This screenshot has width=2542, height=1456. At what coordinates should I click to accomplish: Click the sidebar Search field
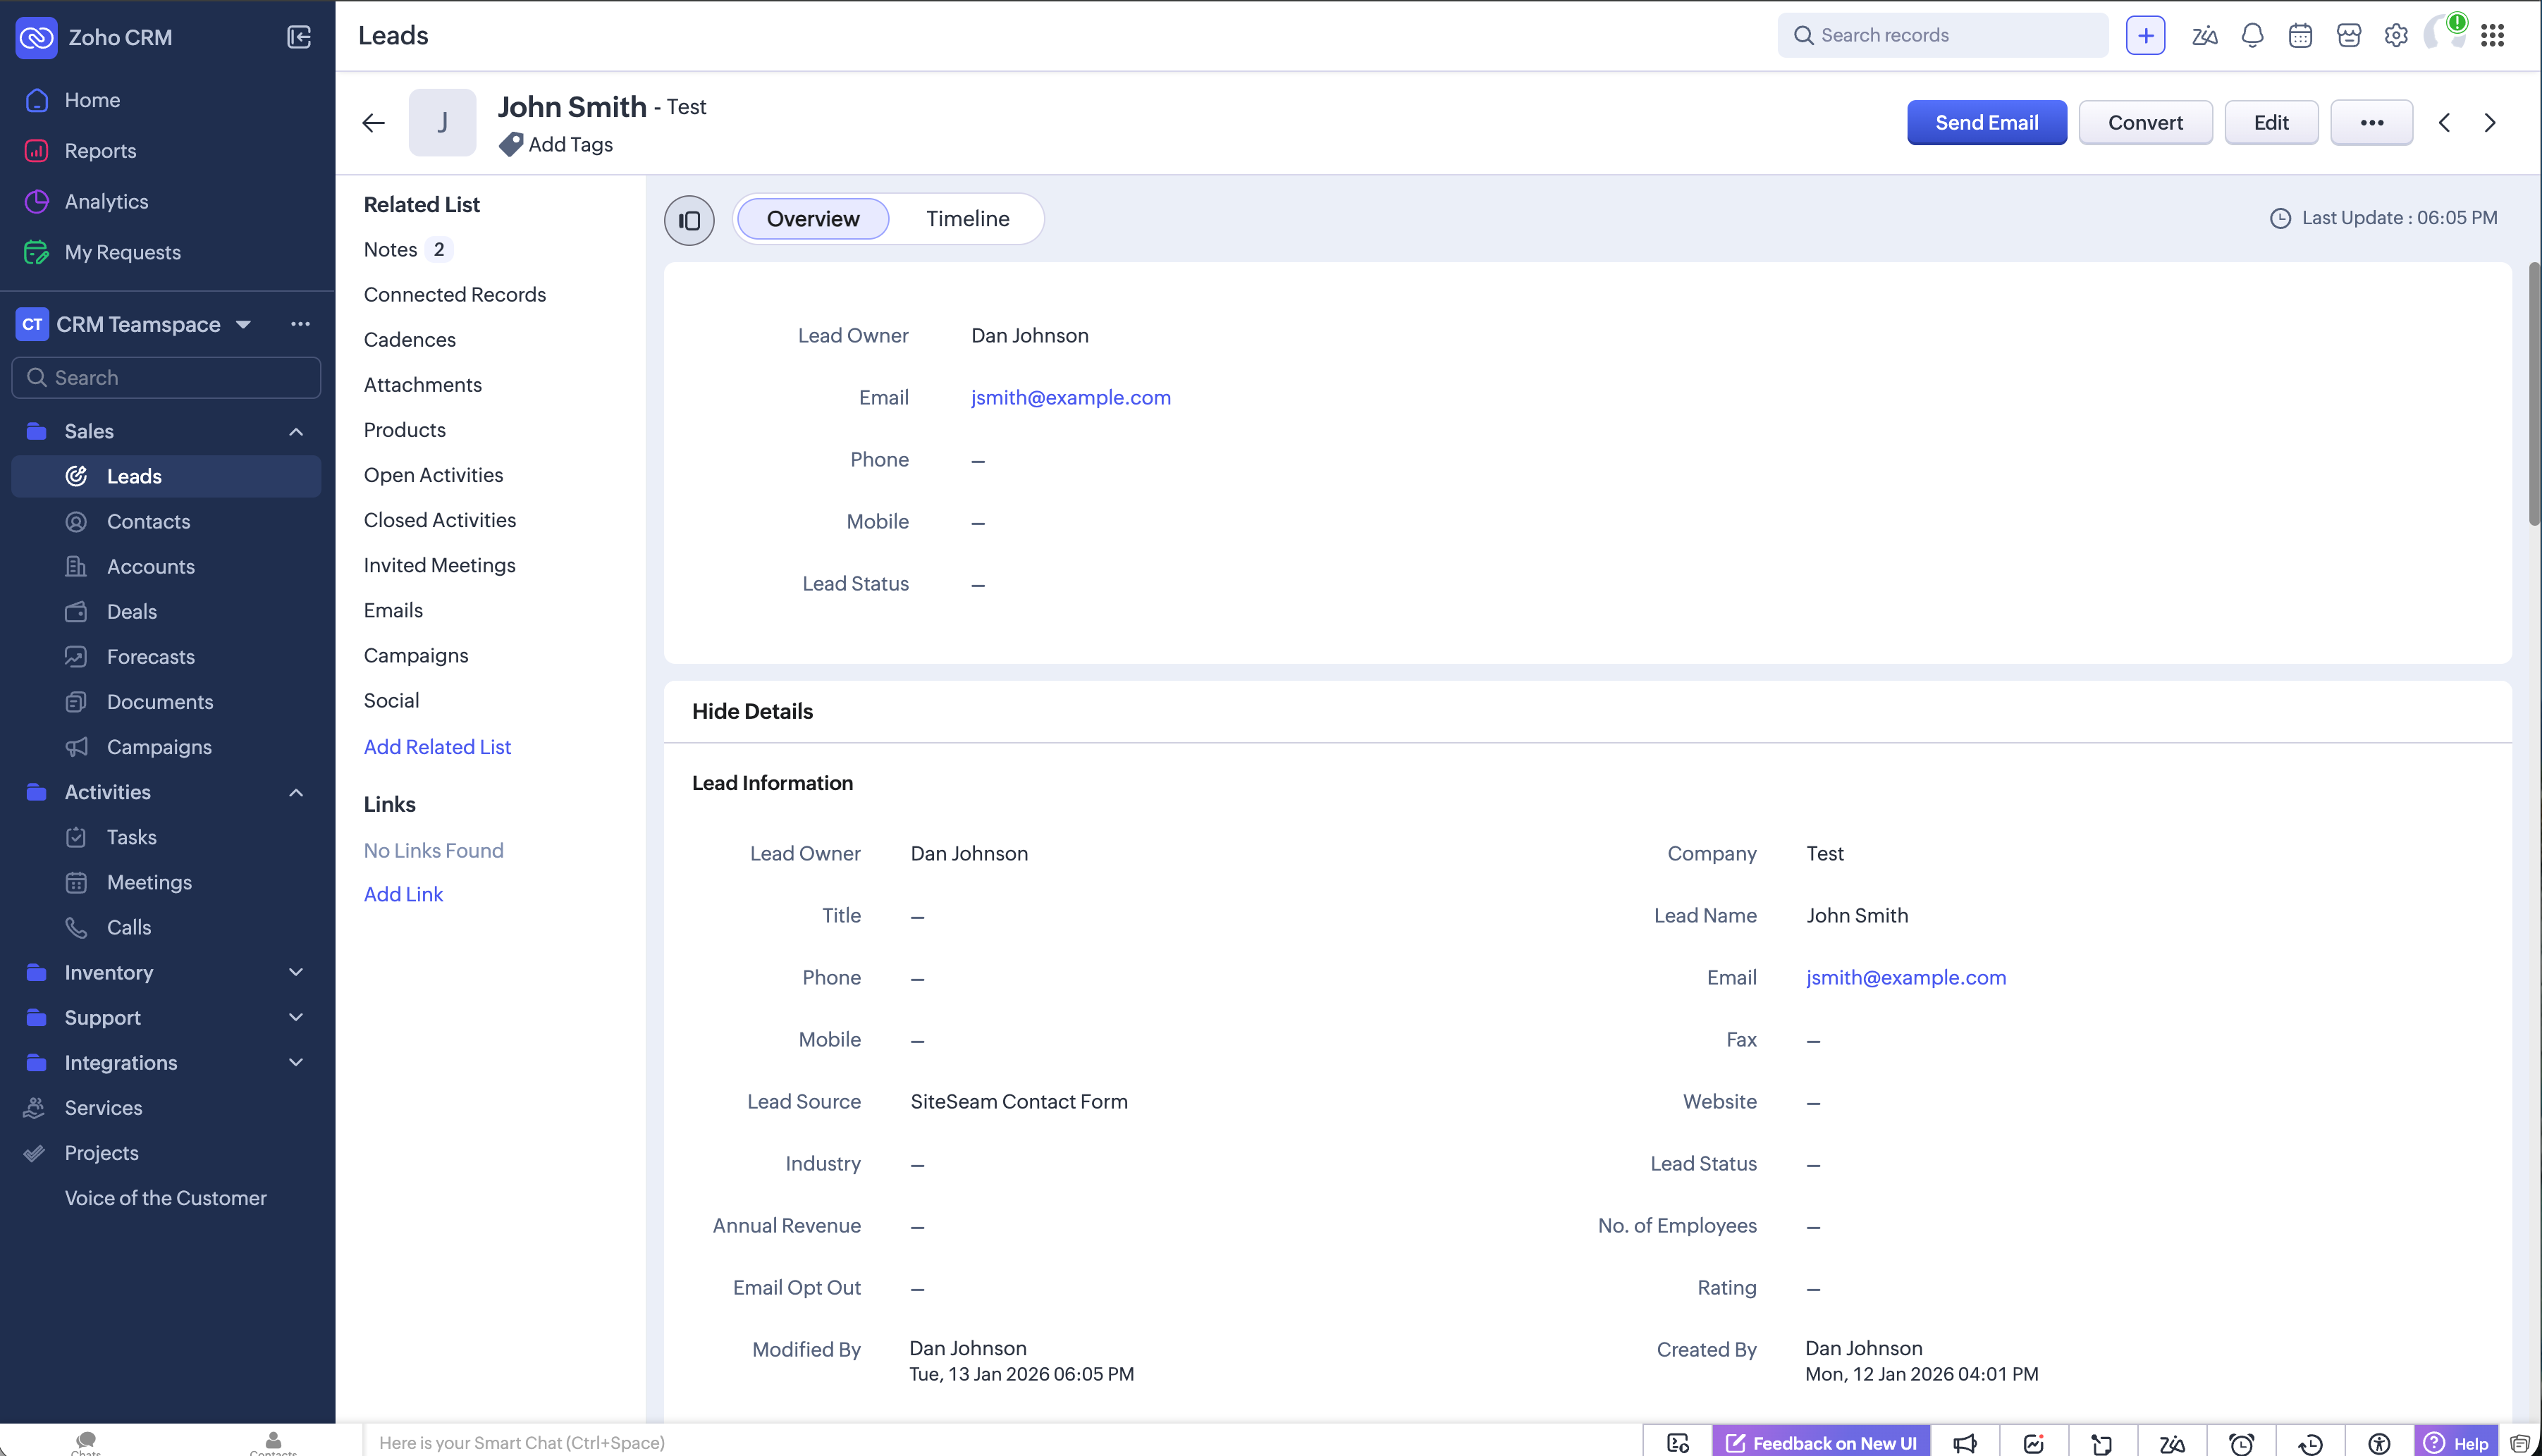[166, 378]
